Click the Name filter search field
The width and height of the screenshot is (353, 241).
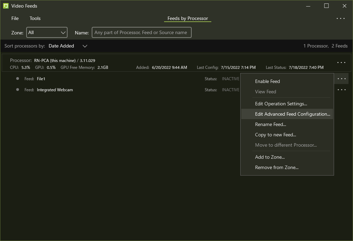(141, 33)
